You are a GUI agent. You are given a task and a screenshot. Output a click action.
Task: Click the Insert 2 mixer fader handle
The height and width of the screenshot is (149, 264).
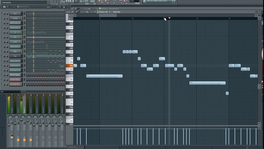click(21, 120)
